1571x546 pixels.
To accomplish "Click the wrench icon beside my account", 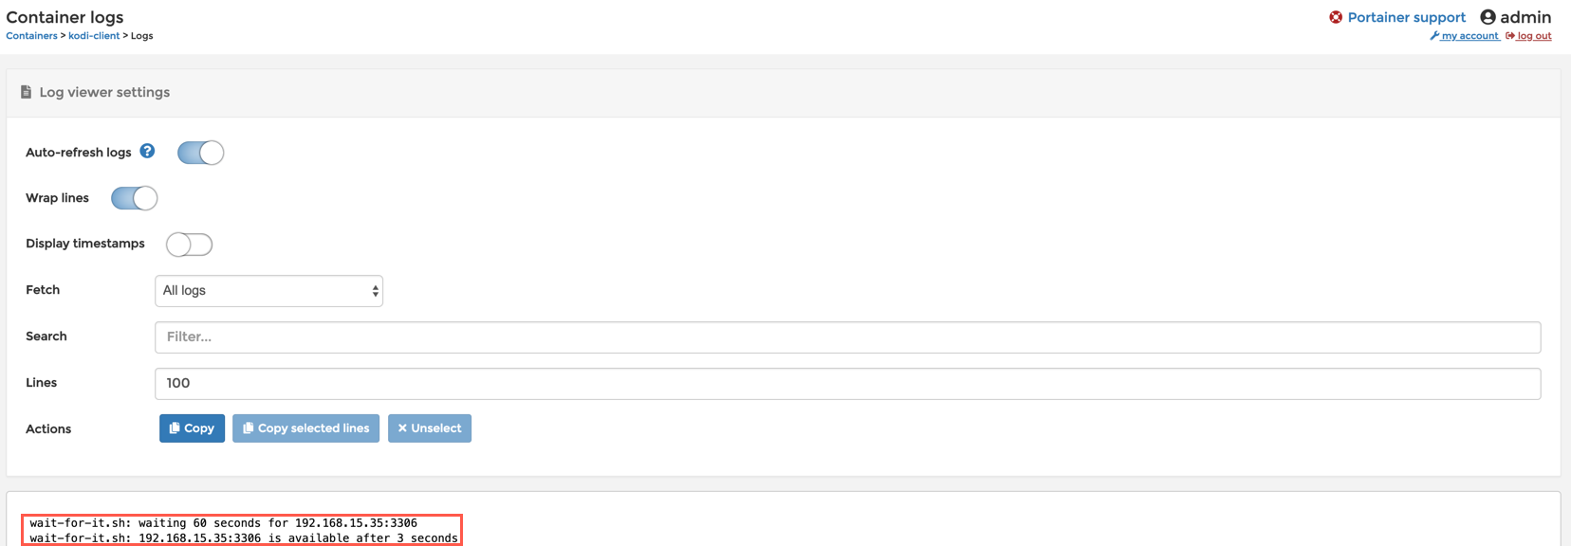I will pos(1434,36).
